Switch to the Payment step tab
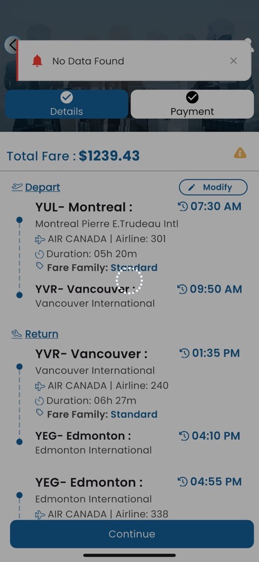259x562 pixels. (x=192, y=104)
